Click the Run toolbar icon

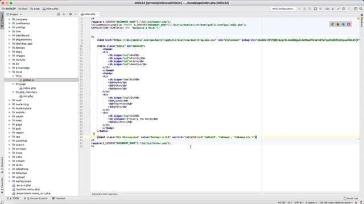(299, 8)
